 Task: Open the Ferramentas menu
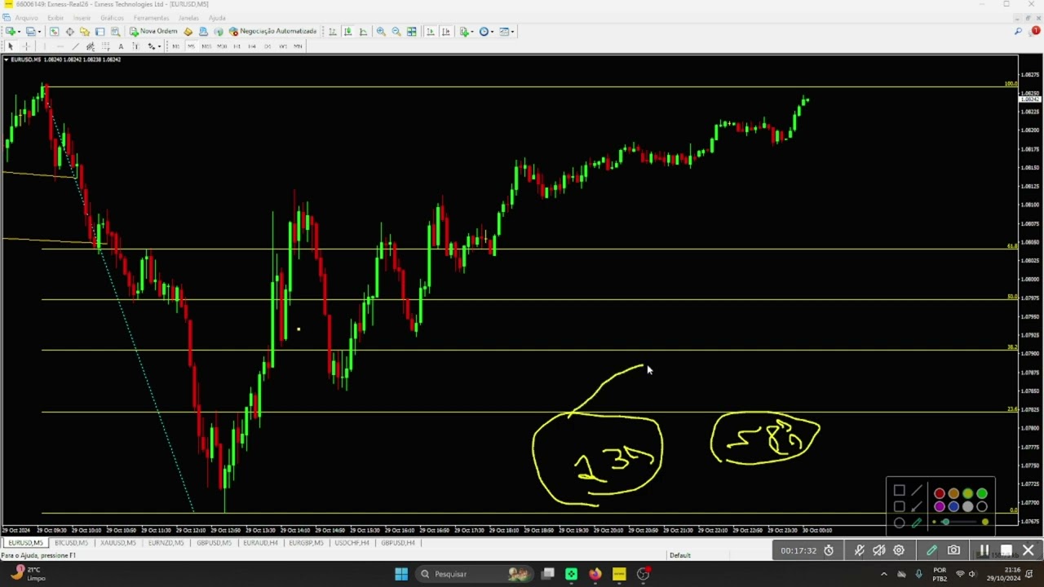(x=151, y=17)
